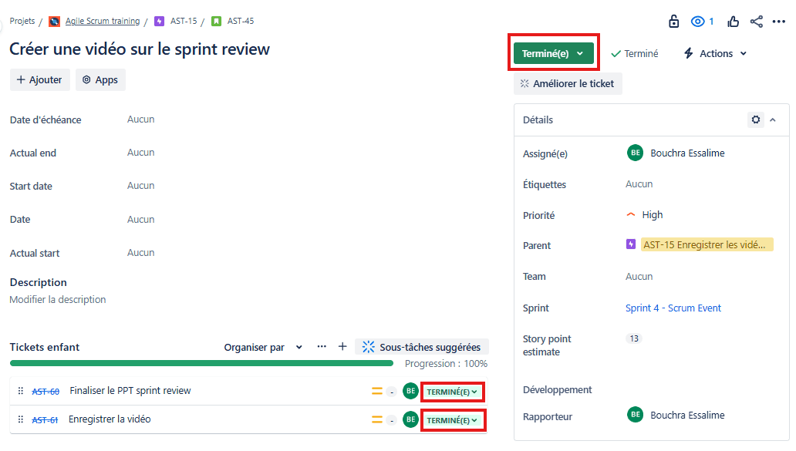Click the Ajouter button
Image resolution: width=796 pixels, height=451 pixels.
pos(39,79)
